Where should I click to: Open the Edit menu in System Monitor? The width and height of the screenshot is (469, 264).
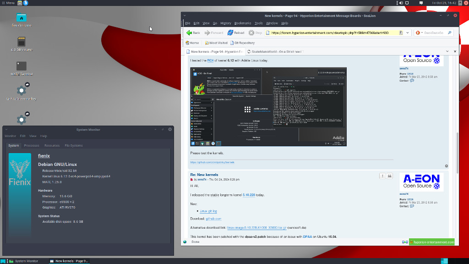[x=22, y=136]
